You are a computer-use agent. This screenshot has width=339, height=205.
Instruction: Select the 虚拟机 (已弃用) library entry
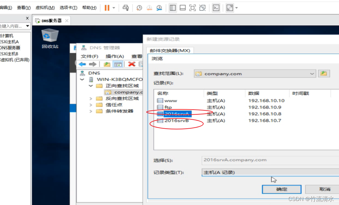[x=14, y=60]
